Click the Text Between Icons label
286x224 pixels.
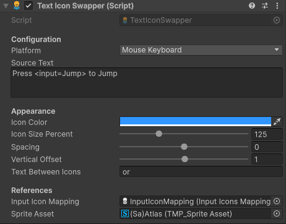(x=46, y=172)
